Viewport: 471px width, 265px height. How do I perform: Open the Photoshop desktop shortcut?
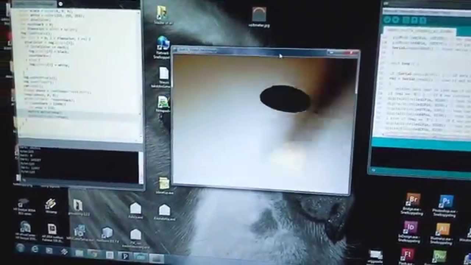point(445,206)
